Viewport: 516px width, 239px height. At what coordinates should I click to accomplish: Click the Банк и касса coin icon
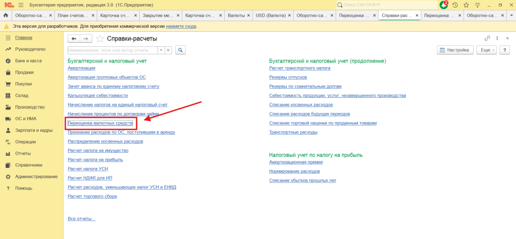click(x=8, y=61)
